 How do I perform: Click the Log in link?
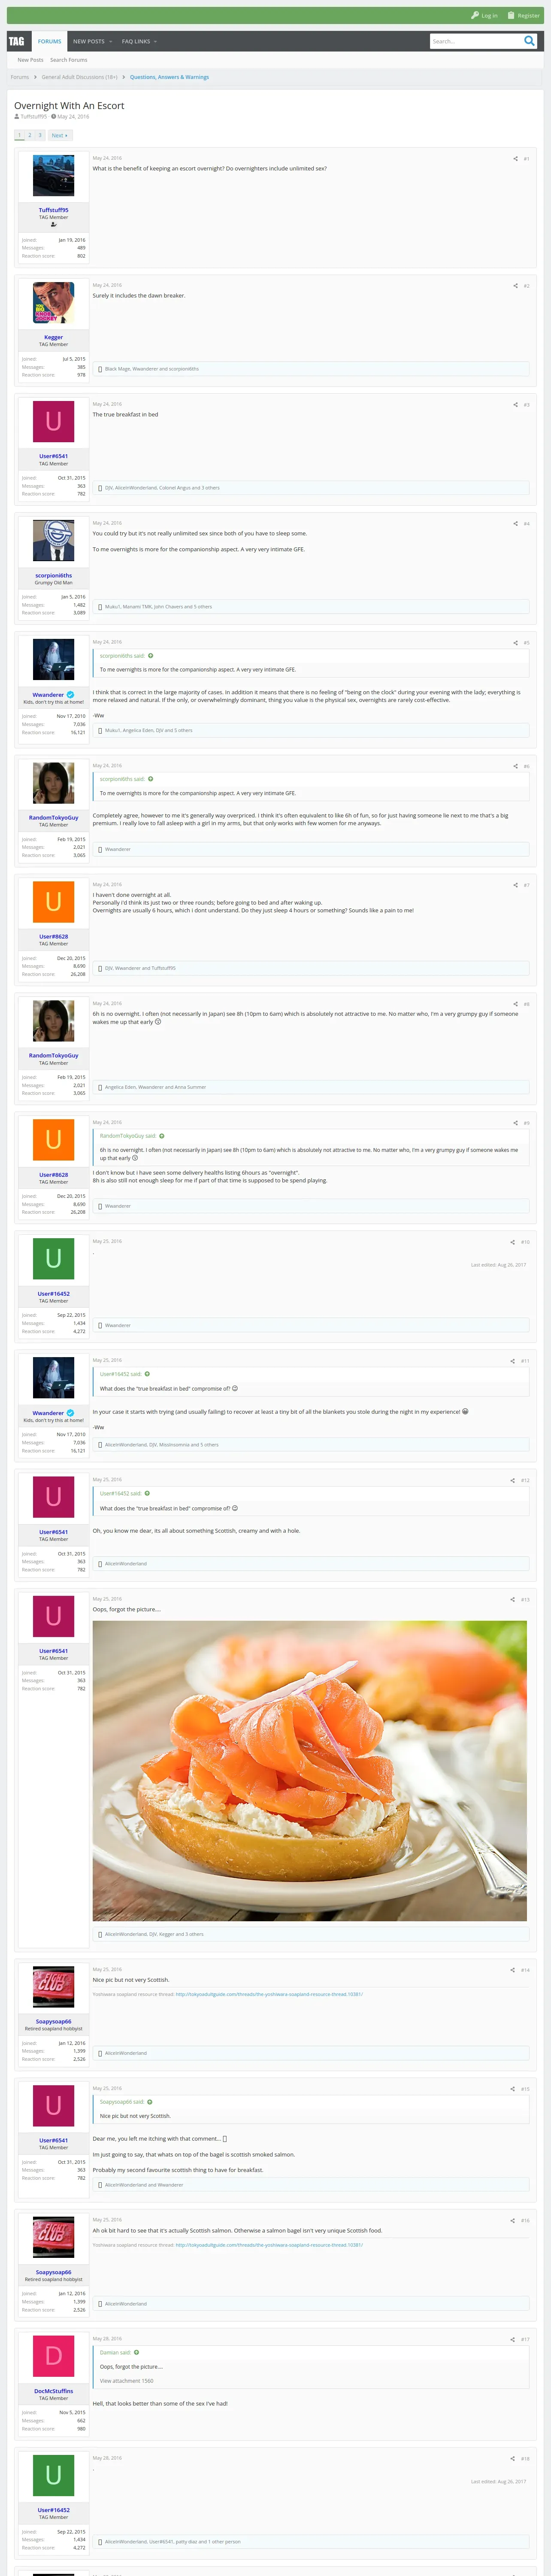[x=484, y=16]
